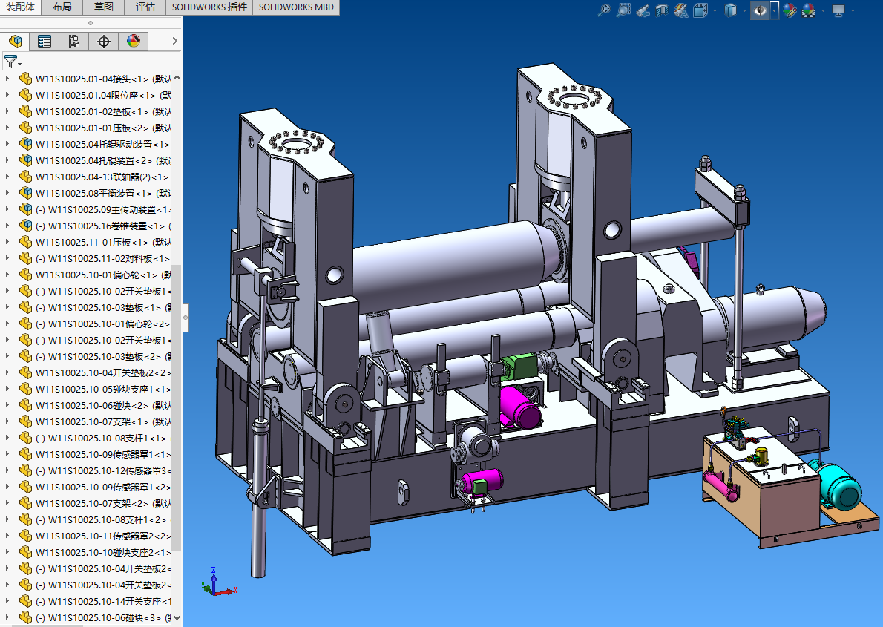Open the feature tree filter funnel dropdown

tap(13, 62)
